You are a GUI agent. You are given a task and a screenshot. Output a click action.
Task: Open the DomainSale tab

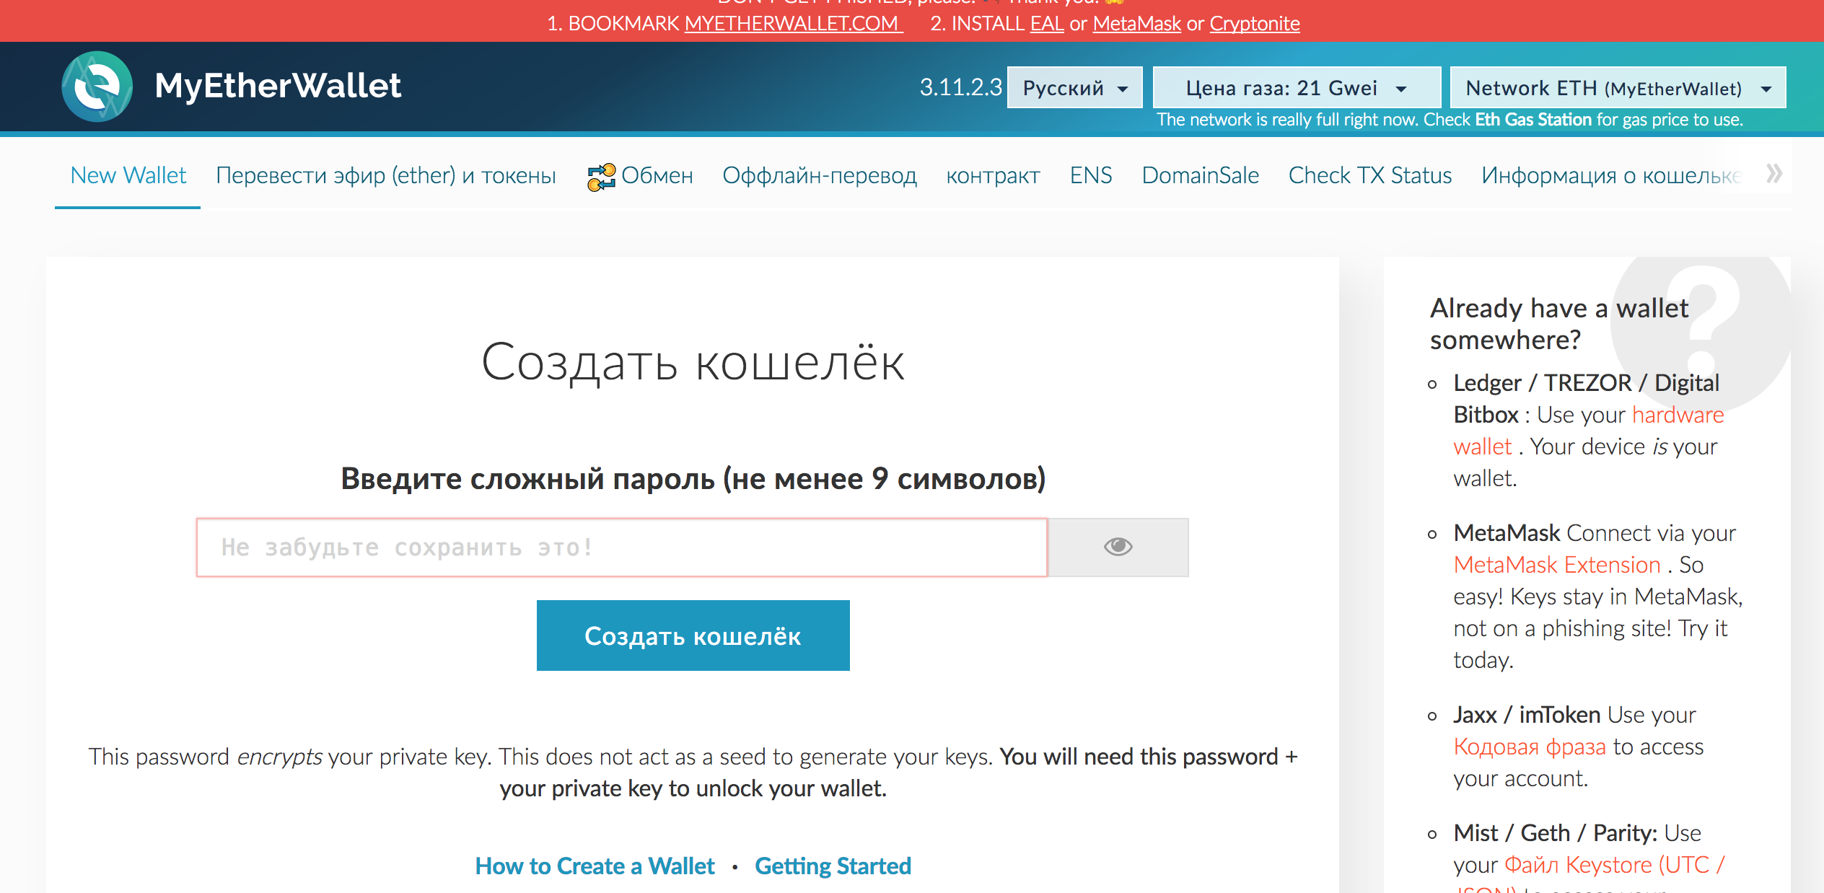[1200, 175]
